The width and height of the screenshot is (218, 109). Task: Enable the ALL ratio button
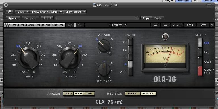(x=130, y=72)
